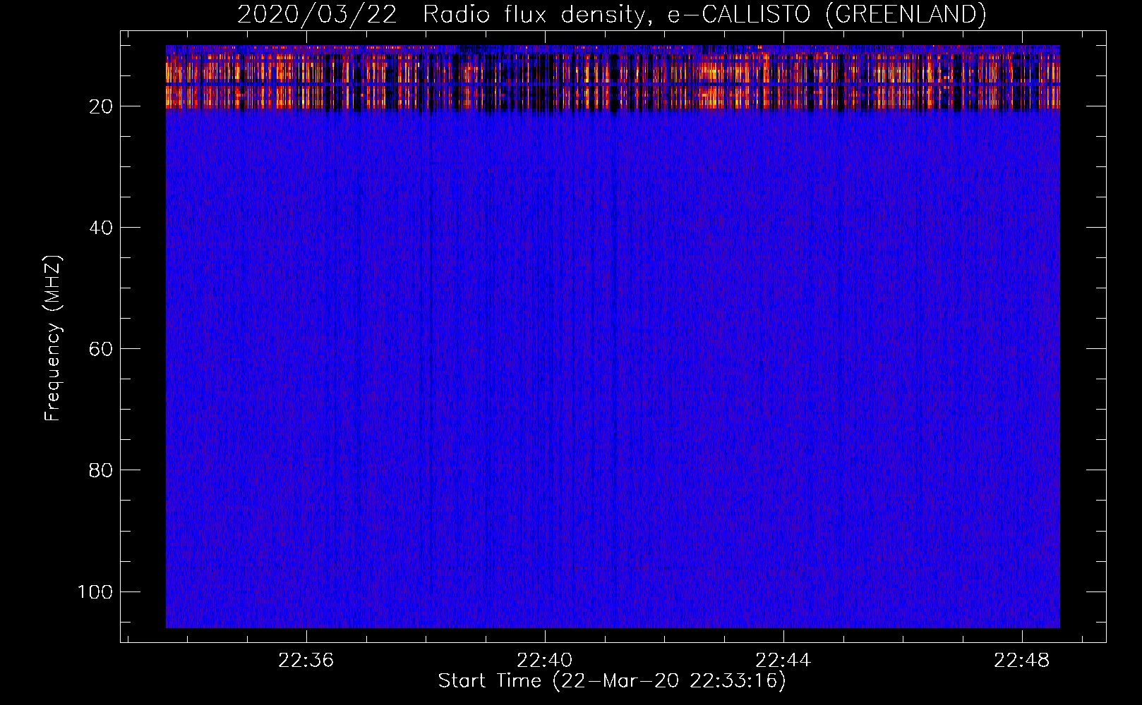Click the 22:36 time tick label
Screen dimensions: 1142x705
click(x=306, y=661)
